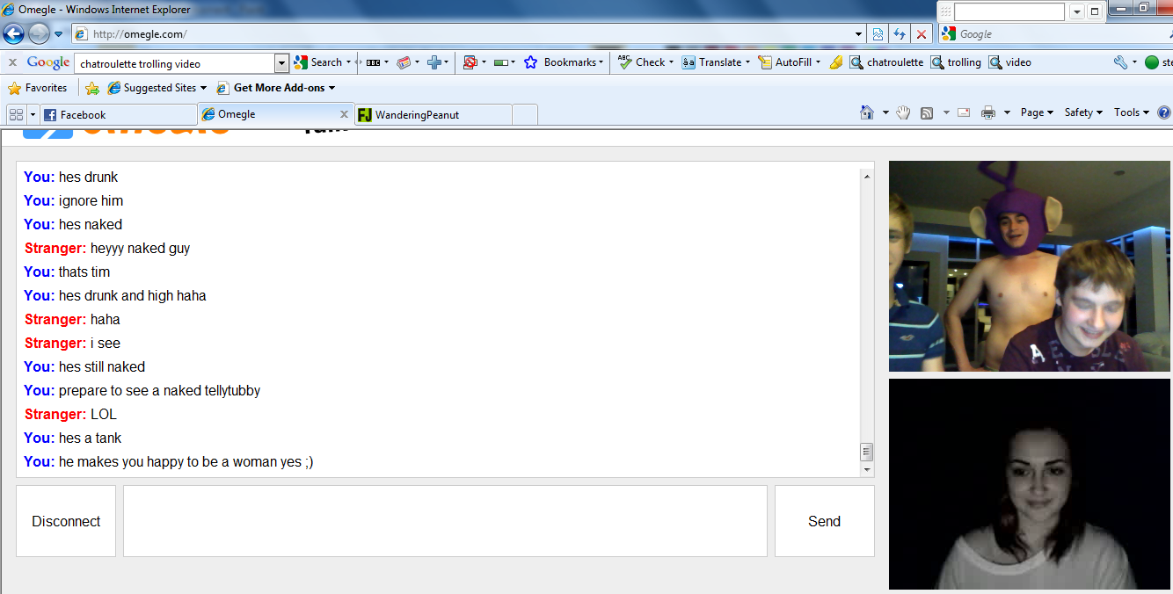This screenshot has height=594, width=1173.
Task: Click the Google Toolbar search field
Action: pyautogui.click(x=175, y=63)
